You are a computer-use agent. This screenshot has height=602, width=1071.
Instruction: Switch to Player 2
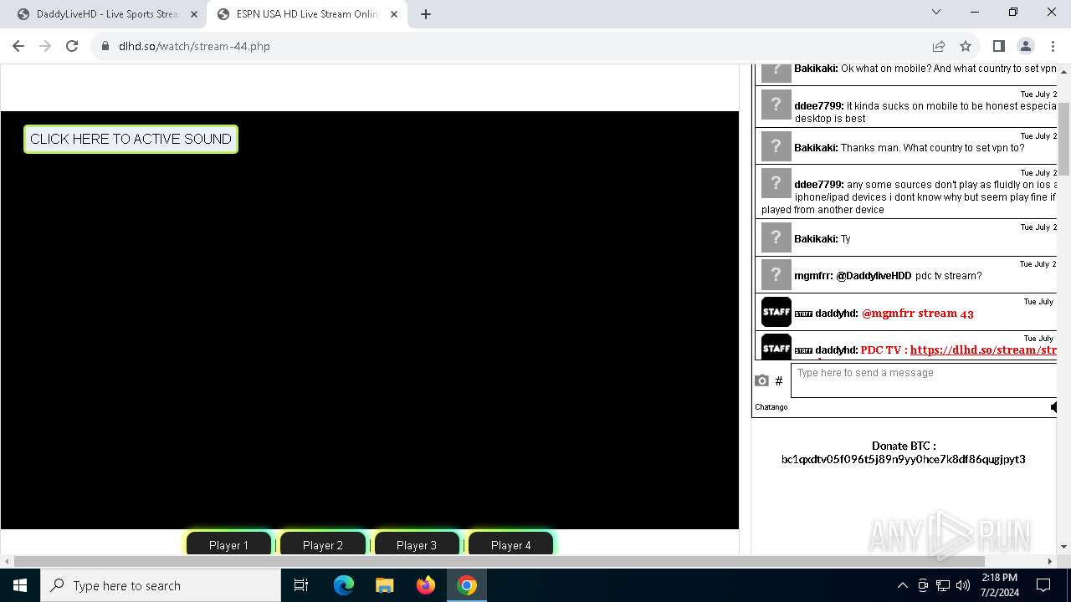click(323, 544)
